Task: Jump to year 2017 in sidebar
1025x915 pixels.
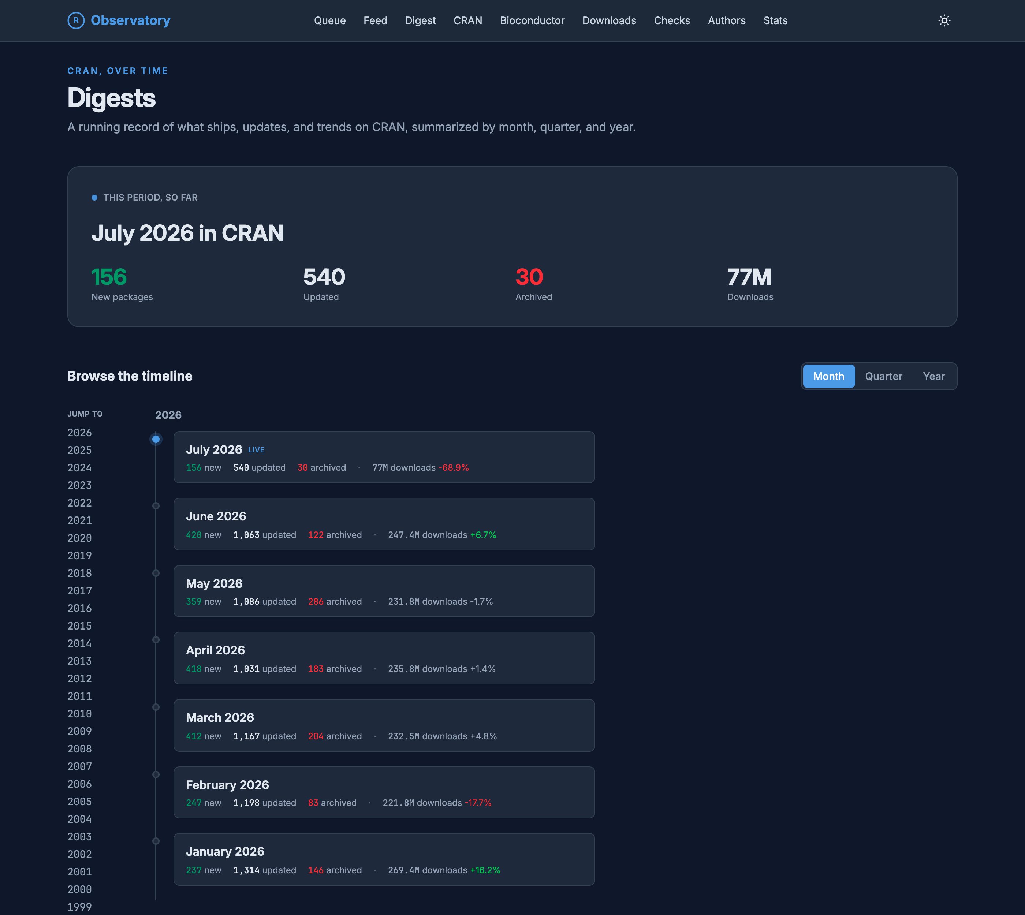Action: click(79, 591)
